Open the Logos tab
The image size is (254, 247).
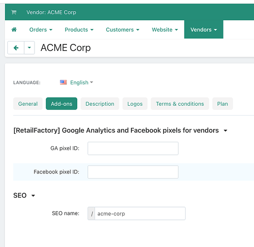click(135, 104)
